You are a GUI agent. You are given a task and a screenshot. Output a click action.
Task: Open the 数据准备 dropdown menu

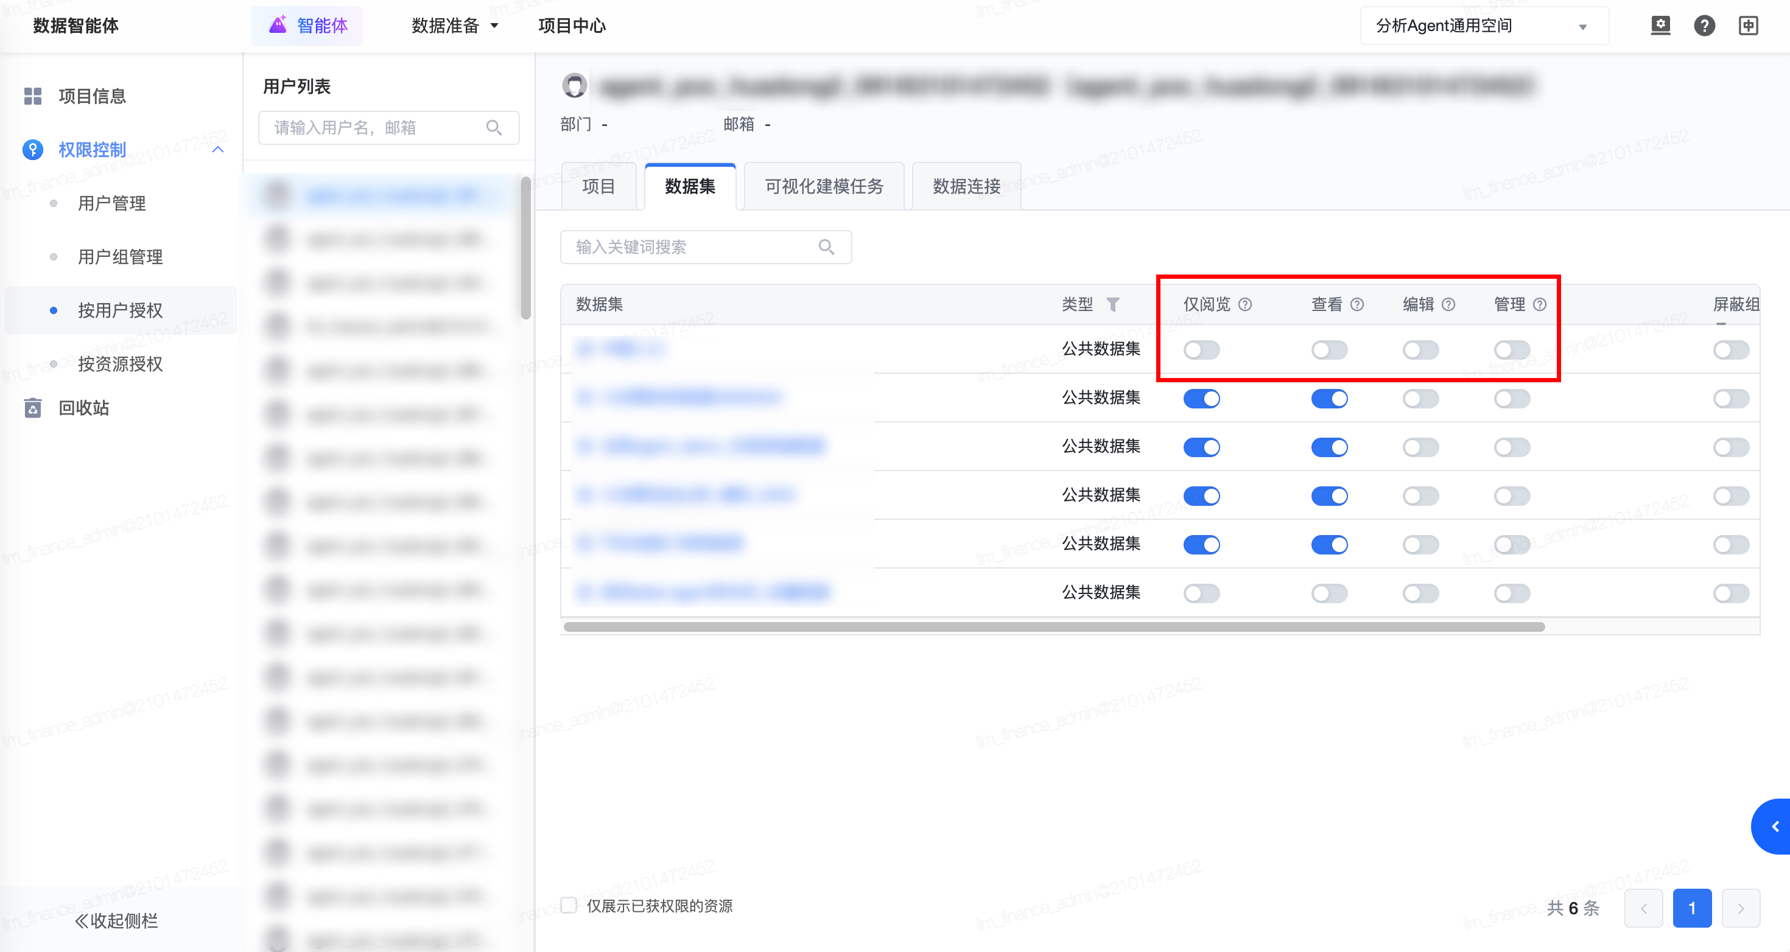pyautogui.click(x=455, y=26)
